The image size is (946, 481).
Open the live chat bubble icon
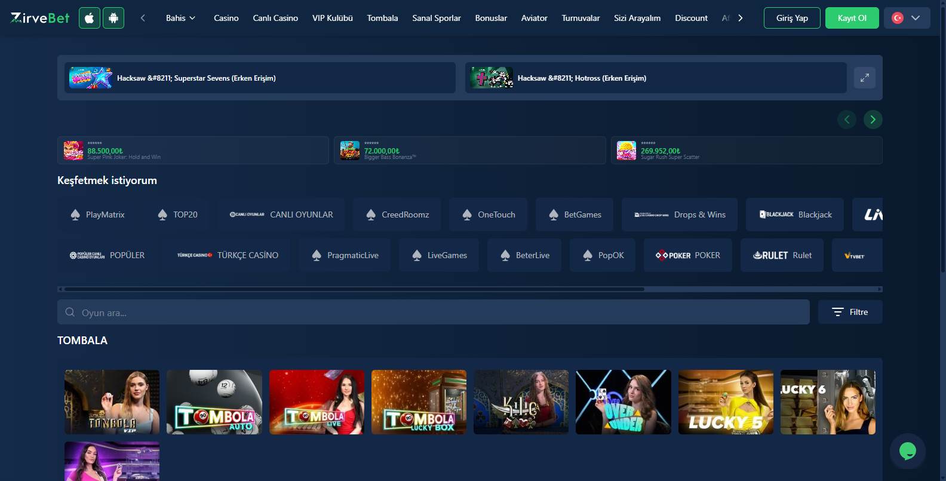coord(908,451)
